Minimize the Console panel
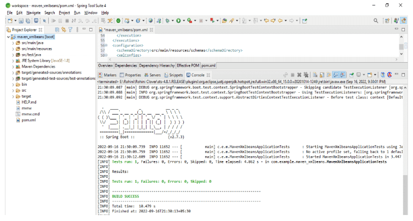 pos(397,74)
